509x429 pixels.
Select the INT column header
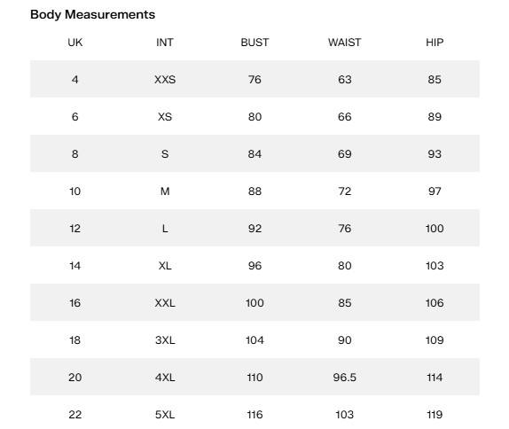pos(165,43)
